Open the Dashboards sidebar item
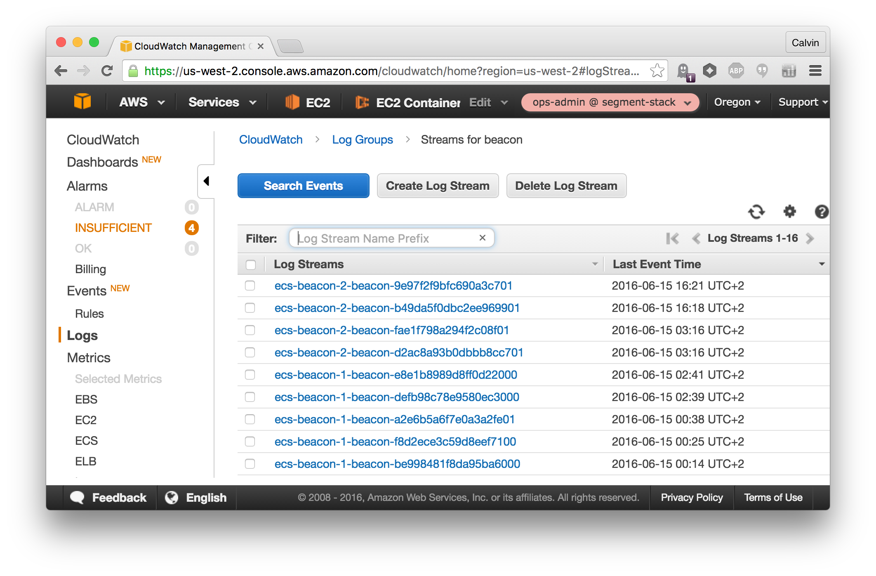Viewport: 876px width, 576px height. coord(102,162)
